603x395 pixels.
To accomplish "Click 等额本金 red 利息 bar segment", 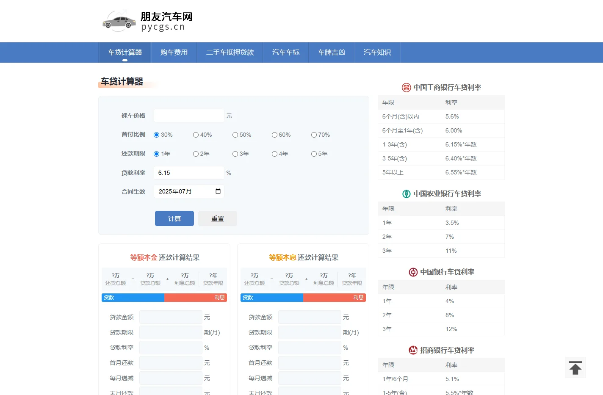I will [x=196, y=298].
